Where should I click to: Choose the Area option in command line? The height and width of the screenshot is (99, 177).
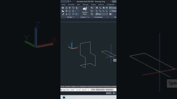93,90
